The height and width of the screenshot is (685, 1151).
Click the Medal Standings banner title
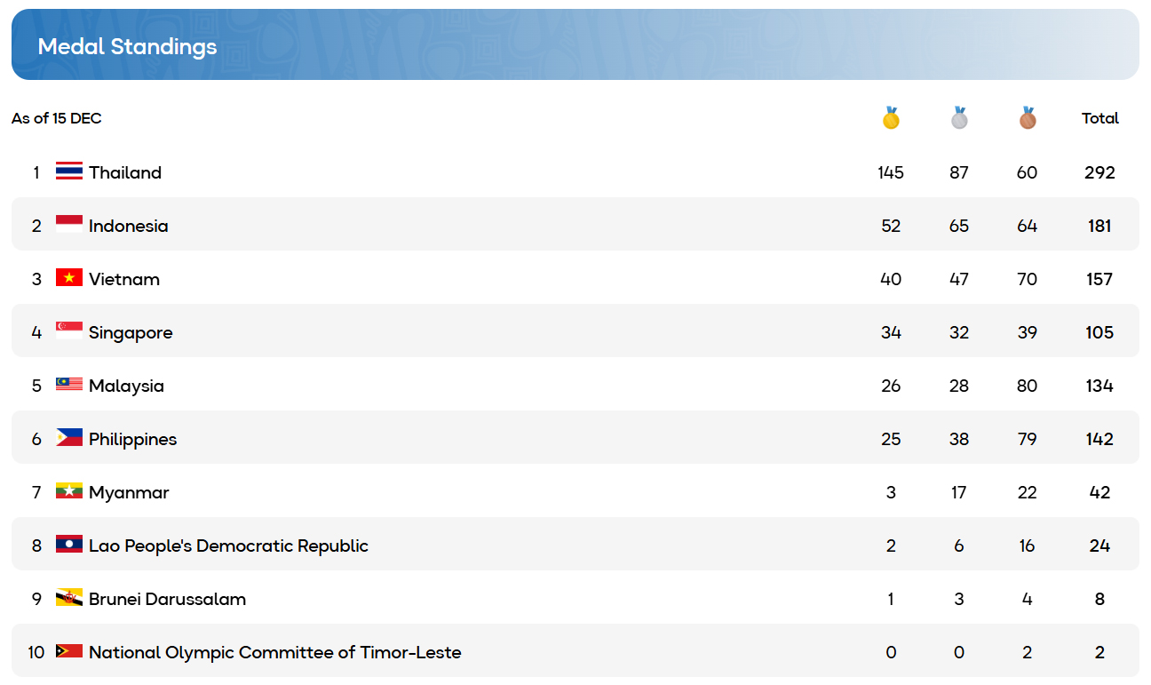tap(127, 46)
